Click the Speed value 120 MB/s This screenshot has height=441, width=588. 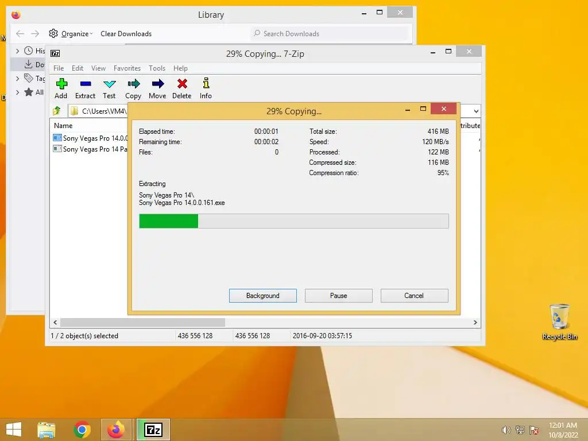coord(435,142)
